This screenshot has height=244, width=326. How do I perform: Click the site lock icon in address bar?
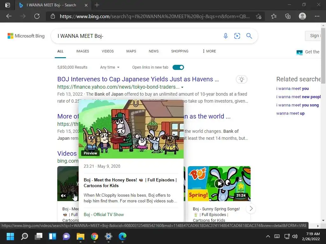(x=53, y=17)
